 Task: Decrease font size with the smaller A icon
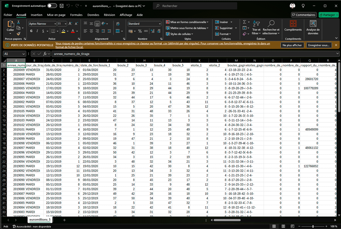coord(76,24)
